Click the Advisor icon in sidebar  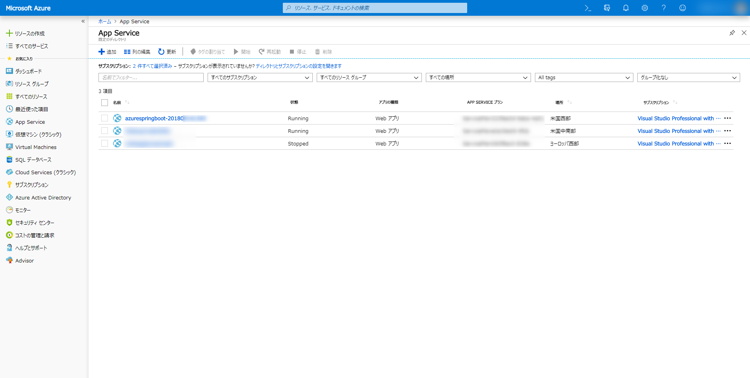pyautogui.click(x=9, y=260)
